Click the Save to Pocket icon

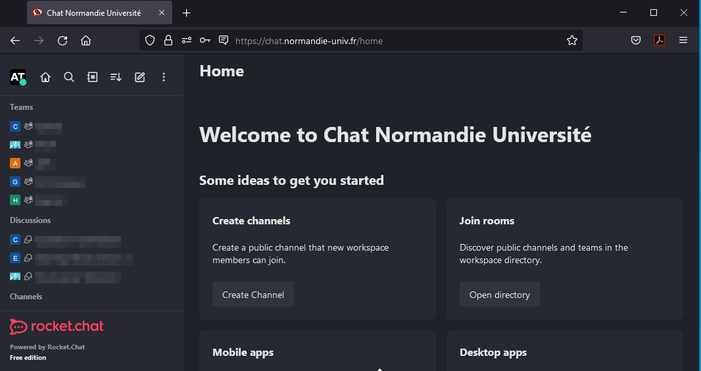pyautogui.click(x=636, y=40)
